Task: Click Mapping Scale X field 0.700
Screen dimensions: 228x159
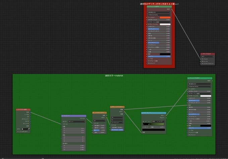Action: (x=74, y=146)
